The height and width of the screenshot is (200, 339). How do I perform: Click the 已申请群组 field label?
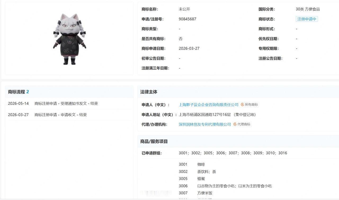pos(152,153)
